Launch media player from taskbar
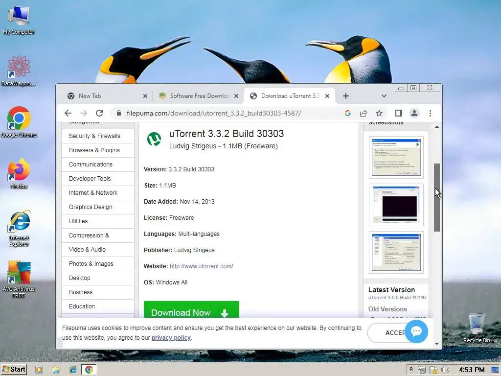 [39, 370]
